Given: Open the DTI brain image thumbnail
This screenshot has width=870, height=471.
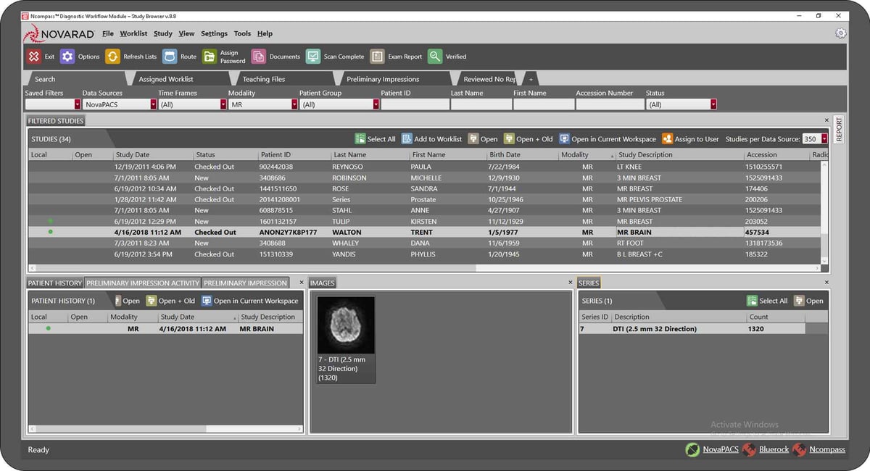Looking at the screenshot, I should click(345, 325).
